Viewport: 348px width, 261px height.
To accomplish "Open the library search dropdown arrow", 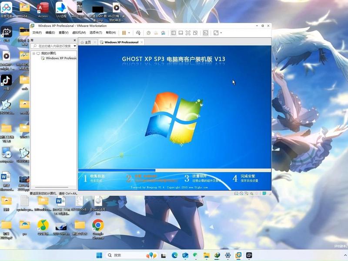I will point(75,46).
